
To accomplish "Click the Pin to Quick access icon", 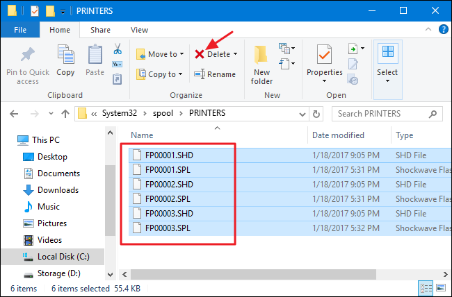I will point(28,57).
